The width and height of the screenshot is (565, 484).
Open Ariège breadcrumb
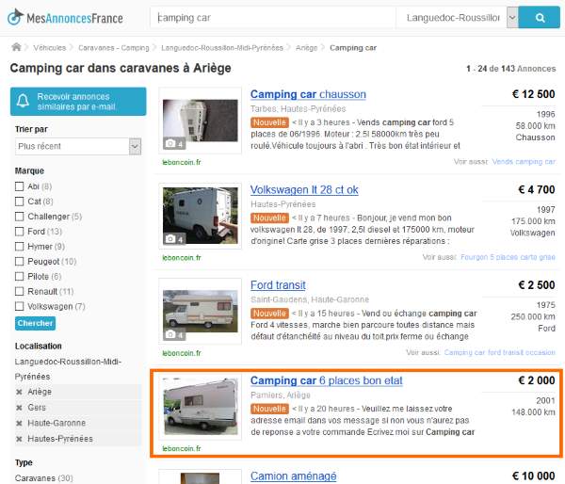(x=306, y=48)
